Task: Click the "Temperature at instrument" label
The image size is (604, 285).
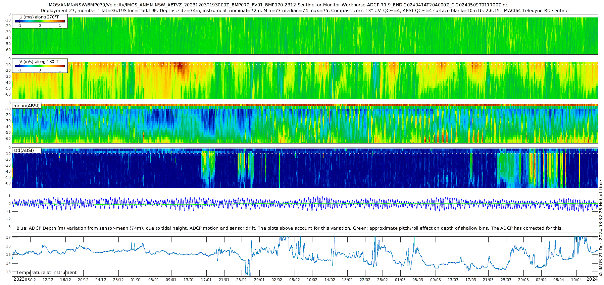Action: click(x=47, y=272)
